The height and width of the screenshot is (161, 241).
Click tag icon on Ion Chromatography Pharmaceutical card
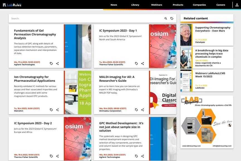[x=51, y=110]
